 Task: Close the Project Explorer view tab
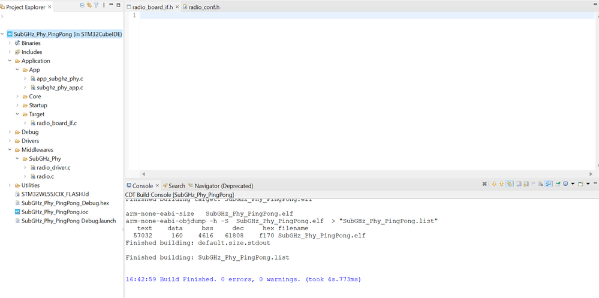(x=50, y=7)
